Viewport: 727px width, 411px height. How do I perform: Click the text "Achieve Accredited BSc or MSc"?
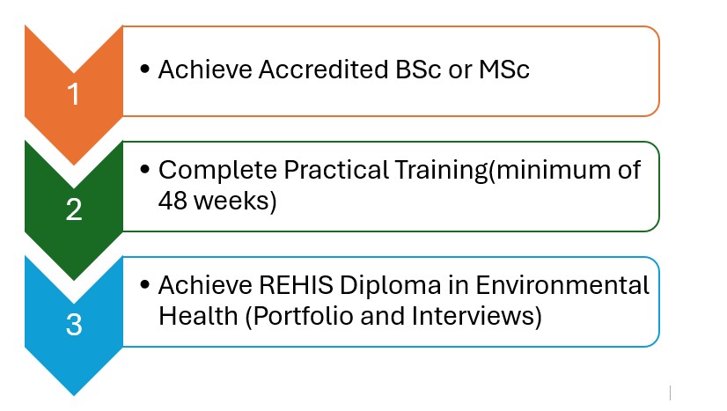[343, 70]
